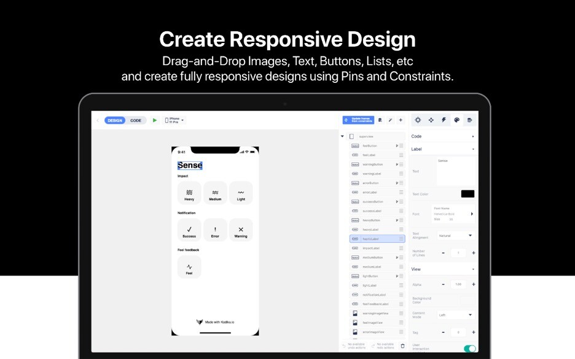Open the data export inspector tab

pyautogui.click(x=470, y=120)
